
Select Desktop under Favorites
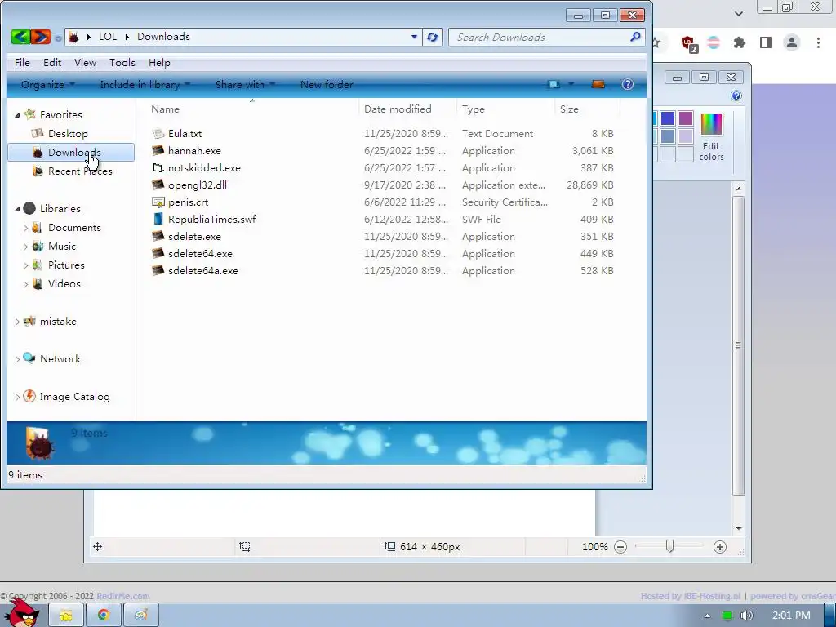pos(68,134)
